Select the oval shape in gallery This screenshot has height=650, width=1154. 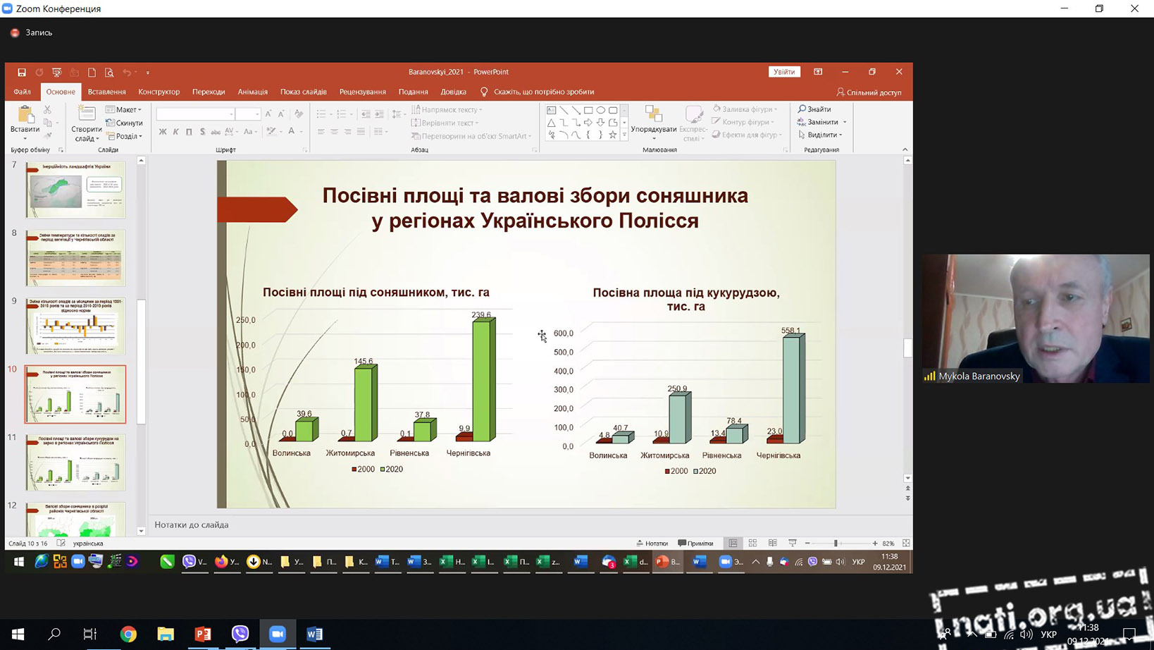(600, 111)
